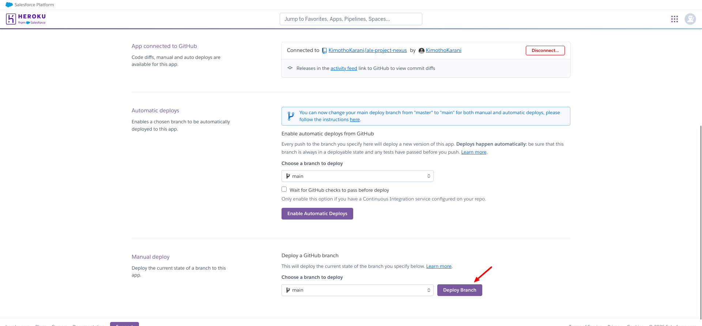The width and height of the screenshot is (702, 326).
Task: Click the 'Manual deploy' section heading
Action: tap(151, 257)
